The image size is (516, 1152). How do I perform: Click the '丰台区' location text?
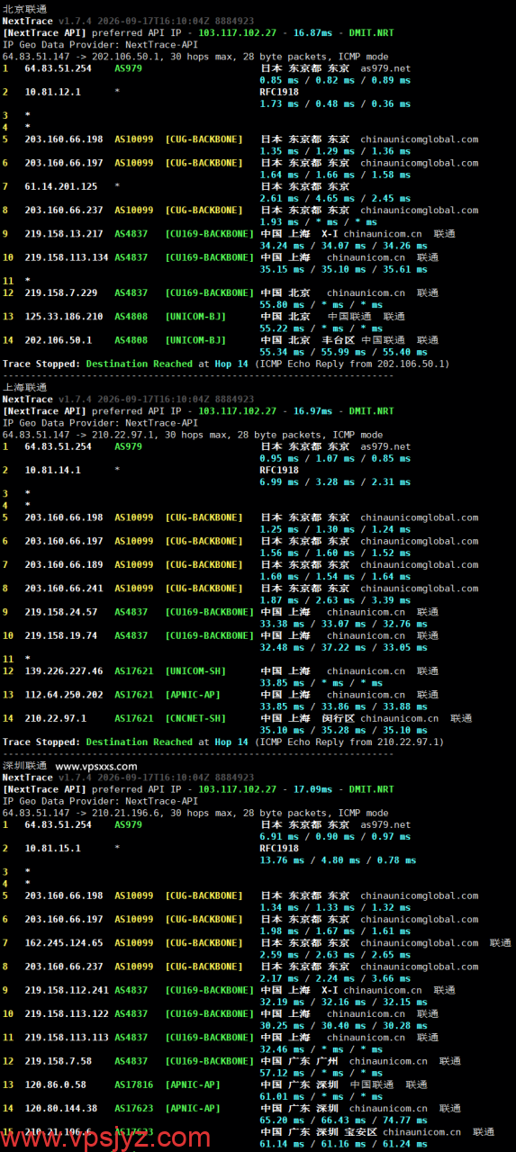[x=338, y=340]
